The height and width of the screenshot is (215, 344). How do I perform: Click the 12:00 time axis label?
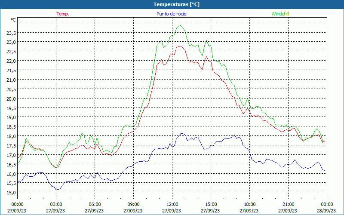pyautogui.click(x=172, y=205)
